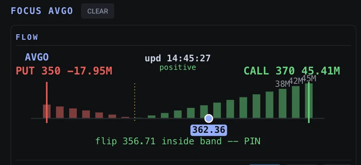Viewport: 361px width, 165px height.
Task: Select the first small green bar after flip
Action: click(152, 117)
